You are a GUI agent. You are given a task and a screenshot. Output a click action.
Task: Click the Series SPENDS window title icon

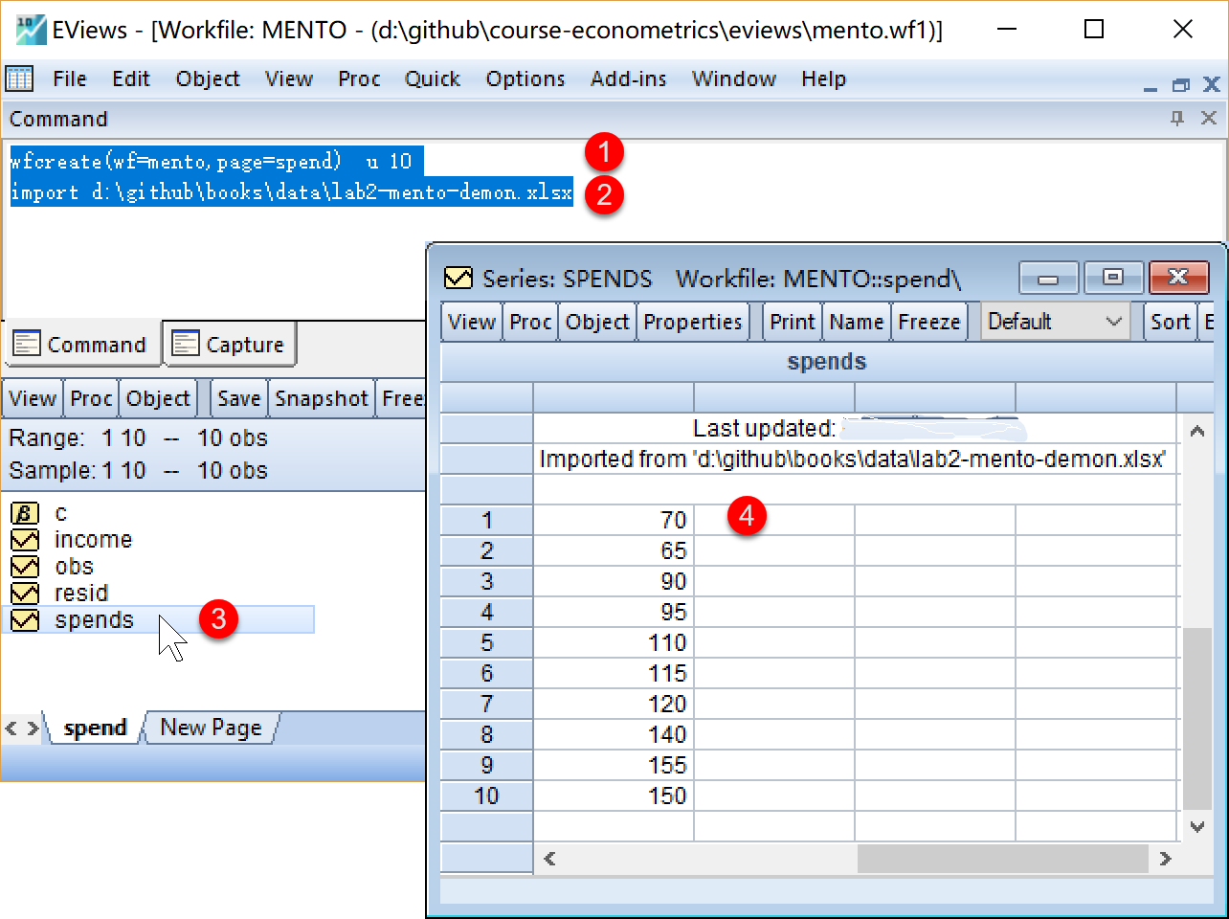pyautogui.click(x=458, y=279)
